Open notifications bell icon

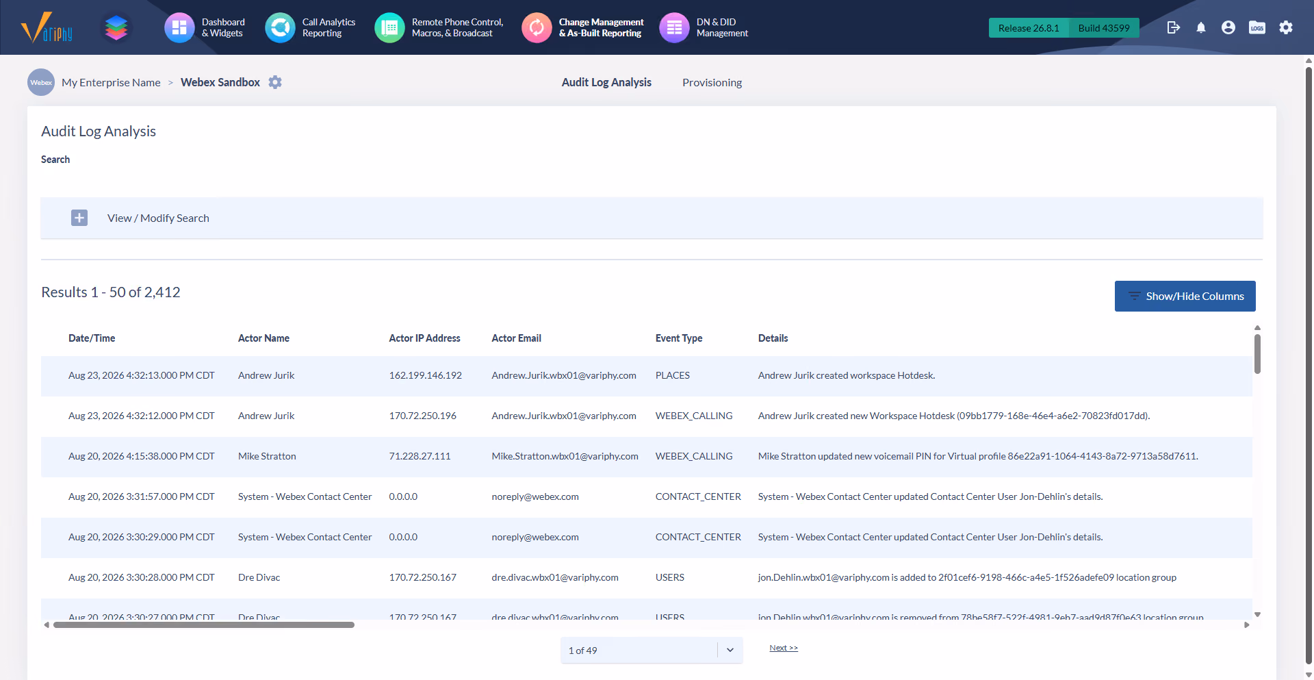1200,27
